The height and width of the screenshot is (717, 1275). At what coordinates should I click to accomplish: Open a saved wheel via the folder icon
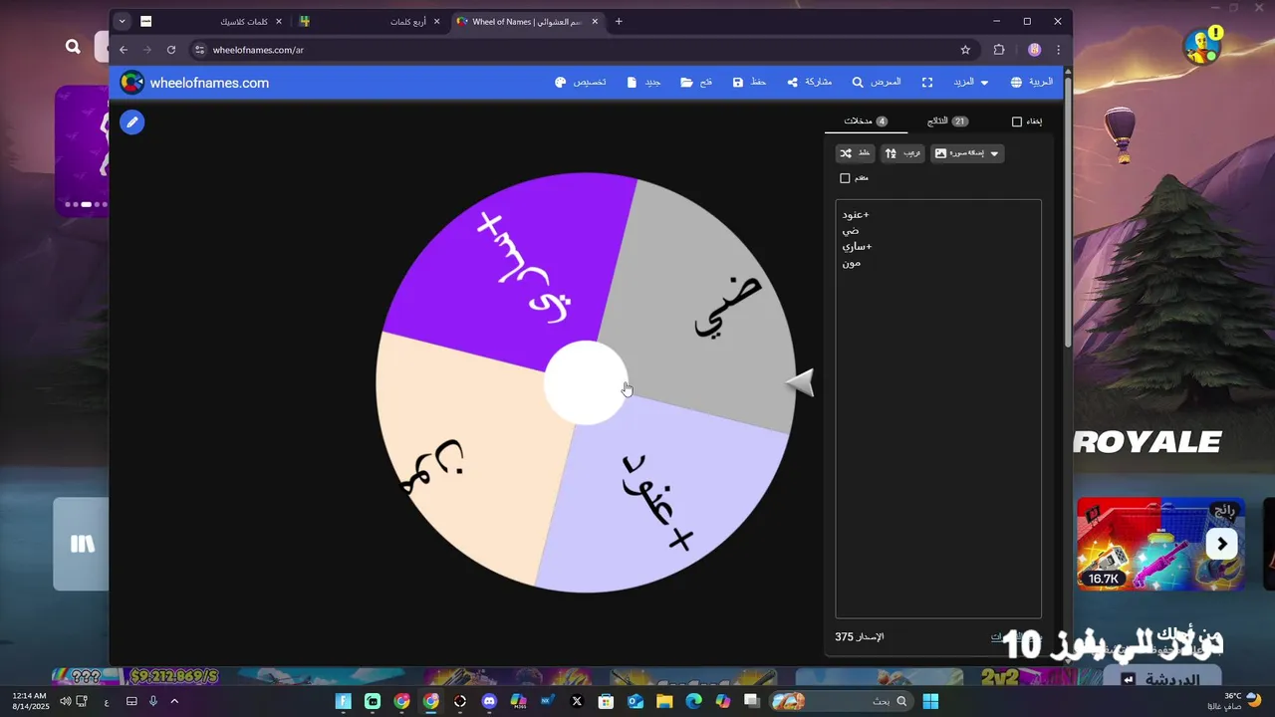pyautogui.click(x=687, y=83)
